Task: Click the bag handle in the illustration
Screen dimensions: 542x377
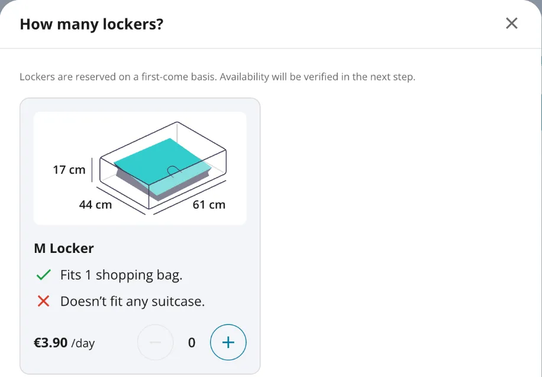Action: 173,171
